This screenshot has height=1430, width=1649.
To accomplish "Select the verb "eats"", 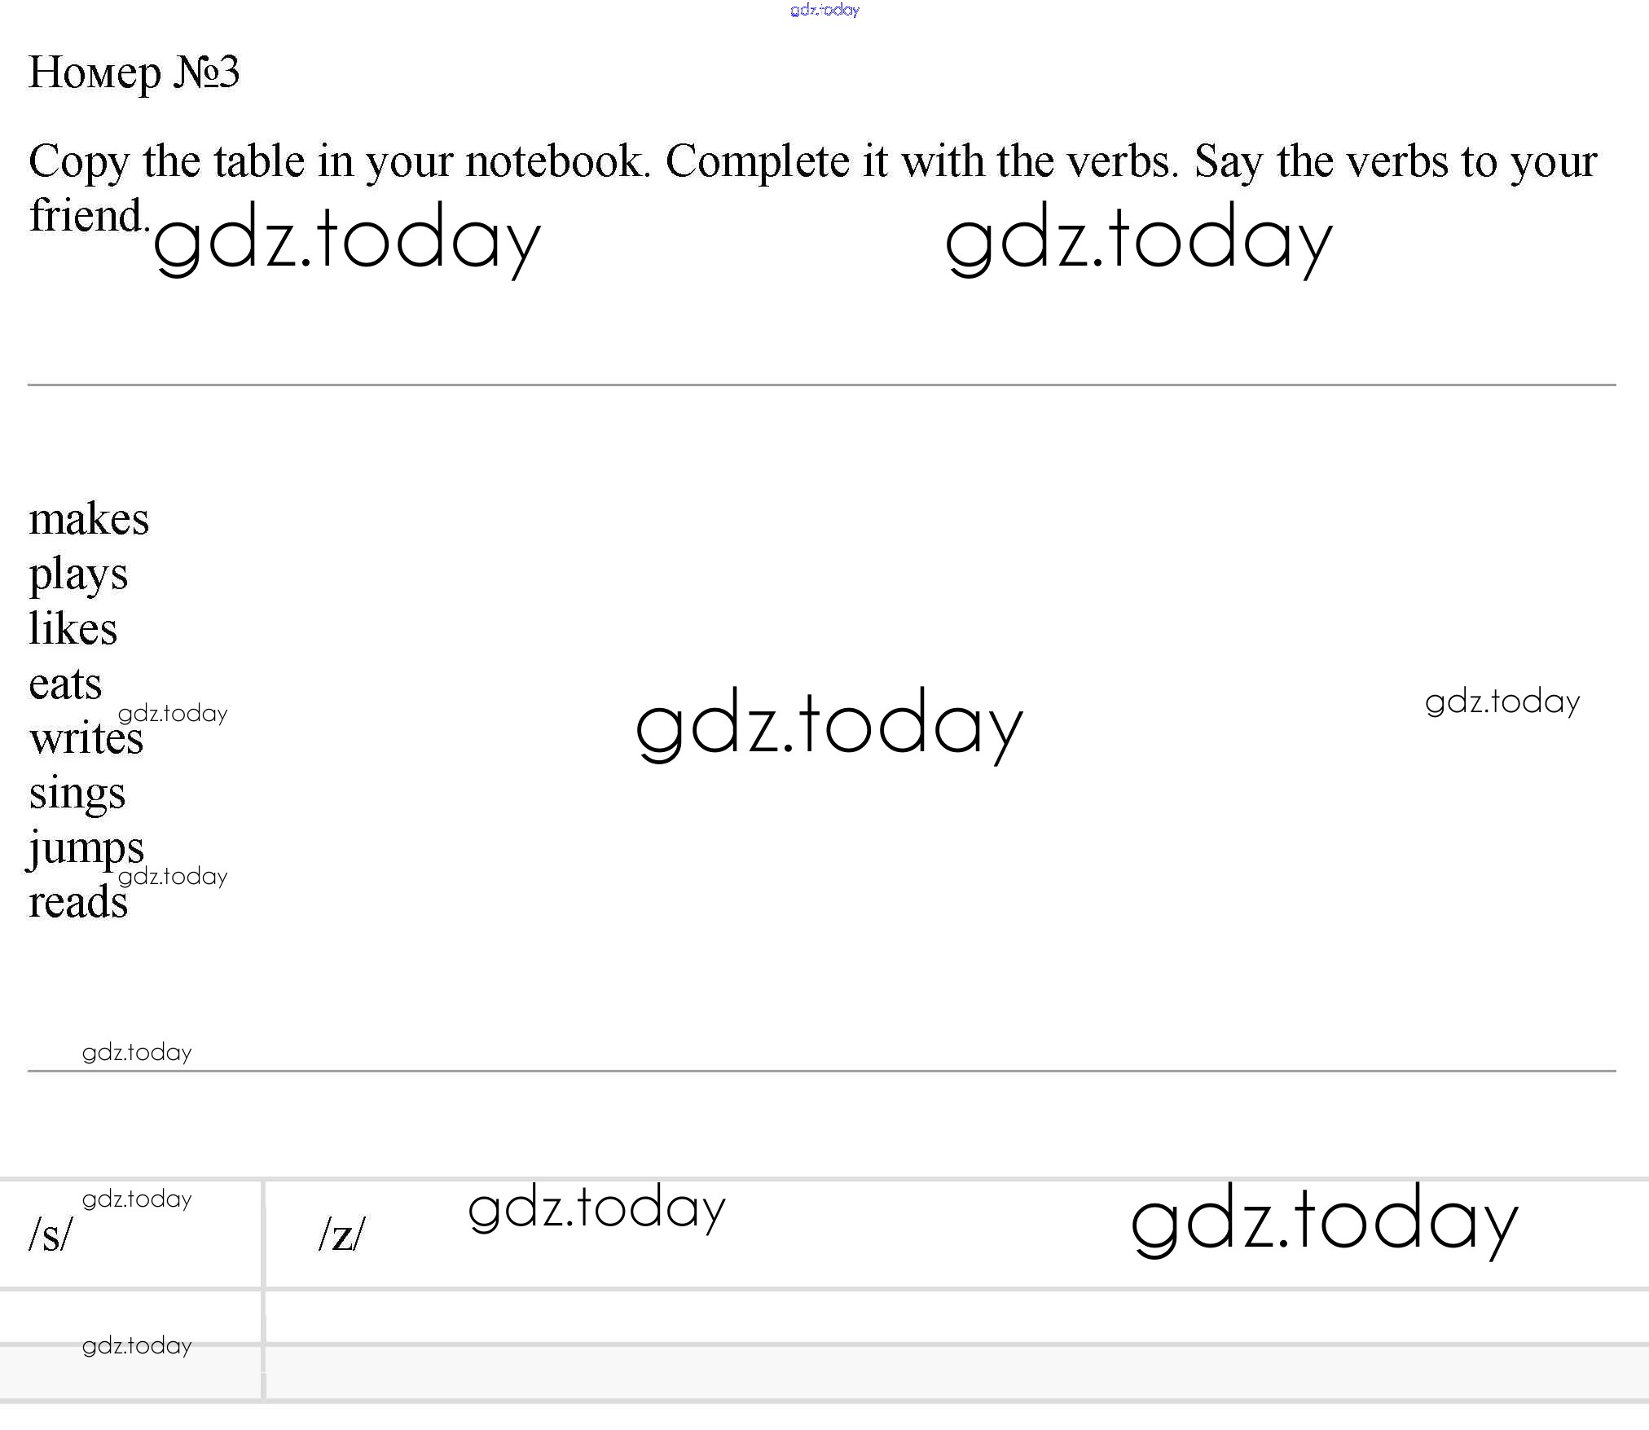I will (x=65, y=684).
